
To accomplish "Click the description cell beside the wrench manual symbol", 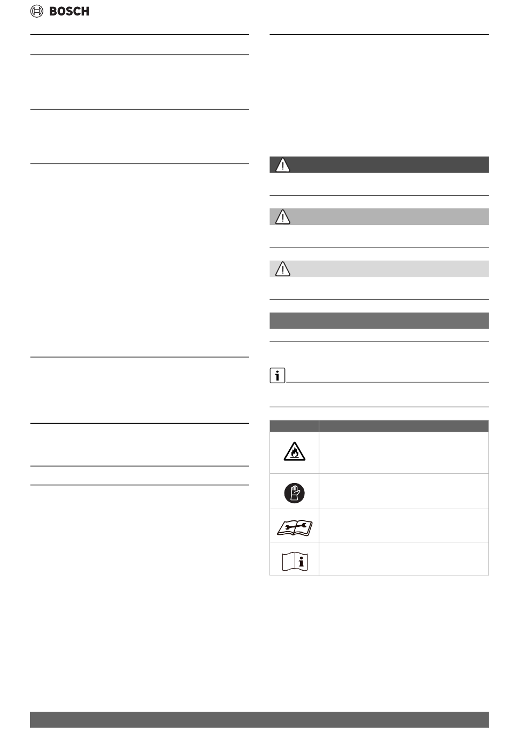I will pyautogui.click(x=404, y=526).
